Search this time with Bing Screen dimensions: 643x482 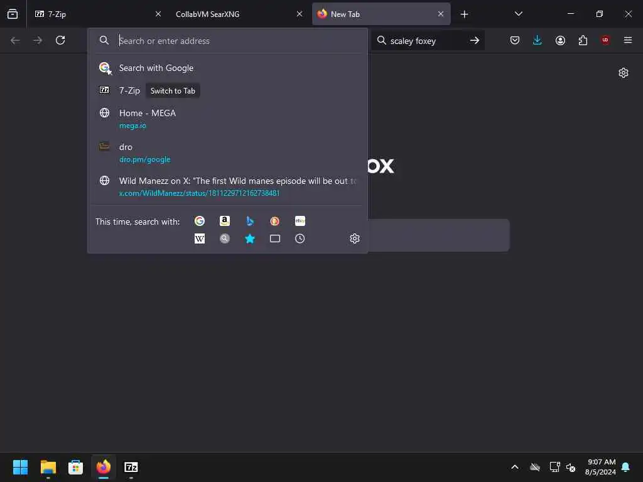(x=250, y=221)
